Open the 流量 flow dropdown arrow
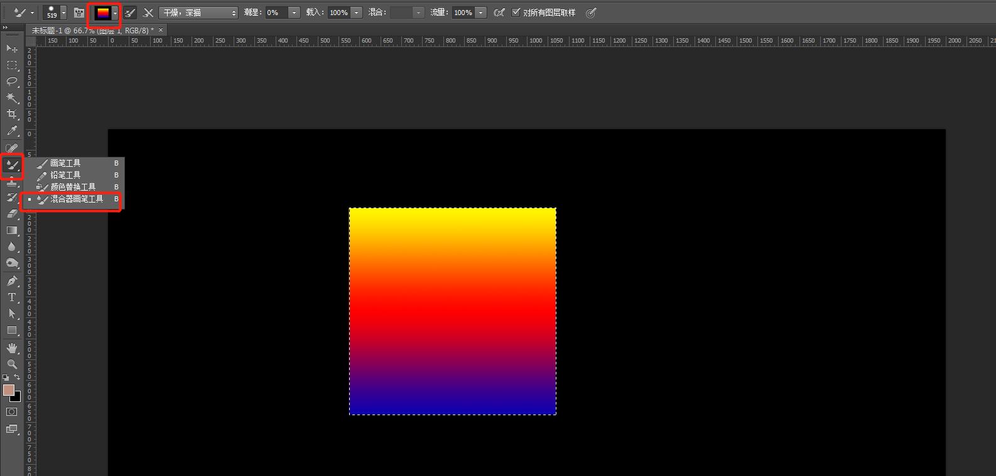Screen dimensions: 996x476 pyautogui.click(x=481, y=13)
